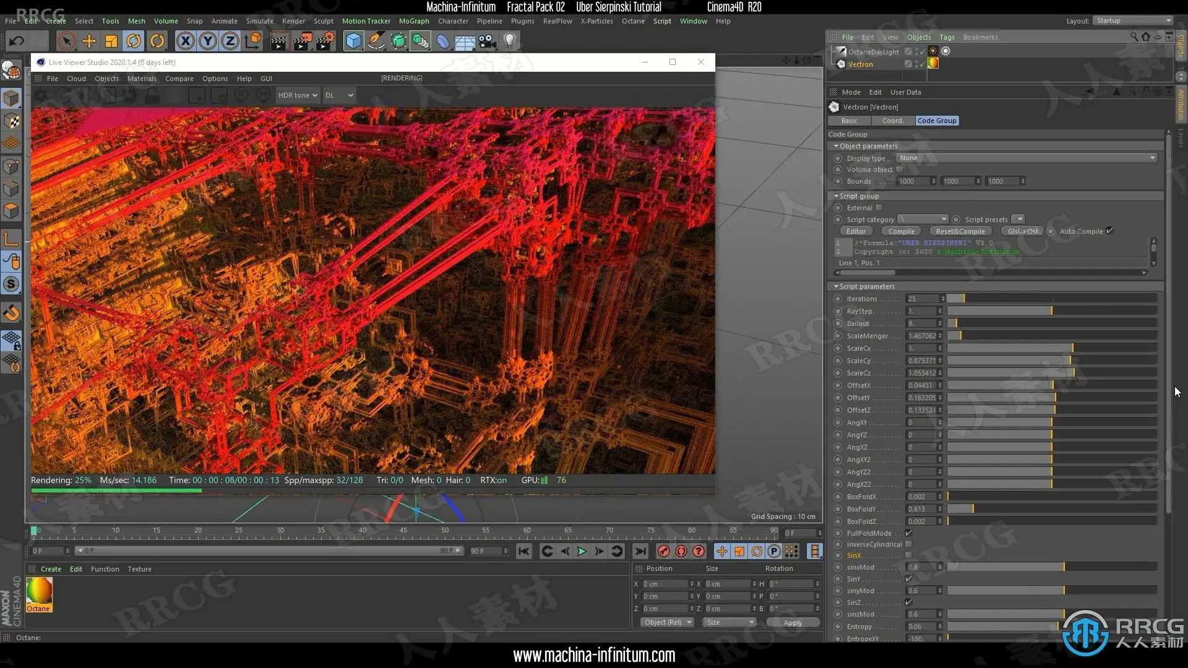This screenshot has height=668, width=1188.
Task: Open Edit Render Settings clapperboard icon
Action: pos(325,41)
